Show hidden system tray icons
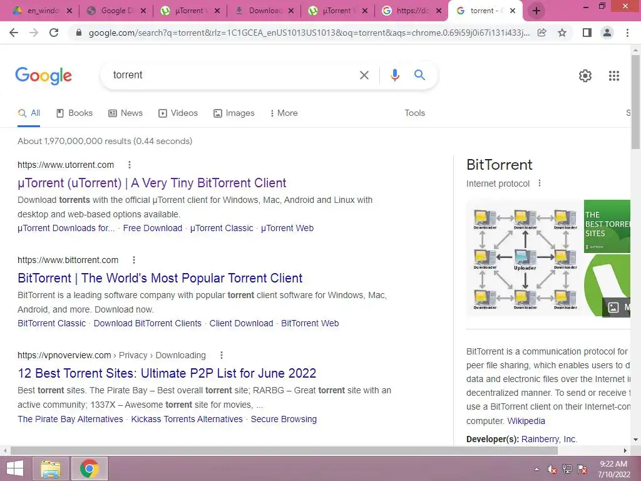 pyautogui.click(x=536, y=469)
